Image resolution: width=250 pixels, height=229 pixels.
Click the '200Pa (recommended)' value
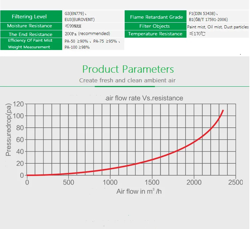[87, 34]
